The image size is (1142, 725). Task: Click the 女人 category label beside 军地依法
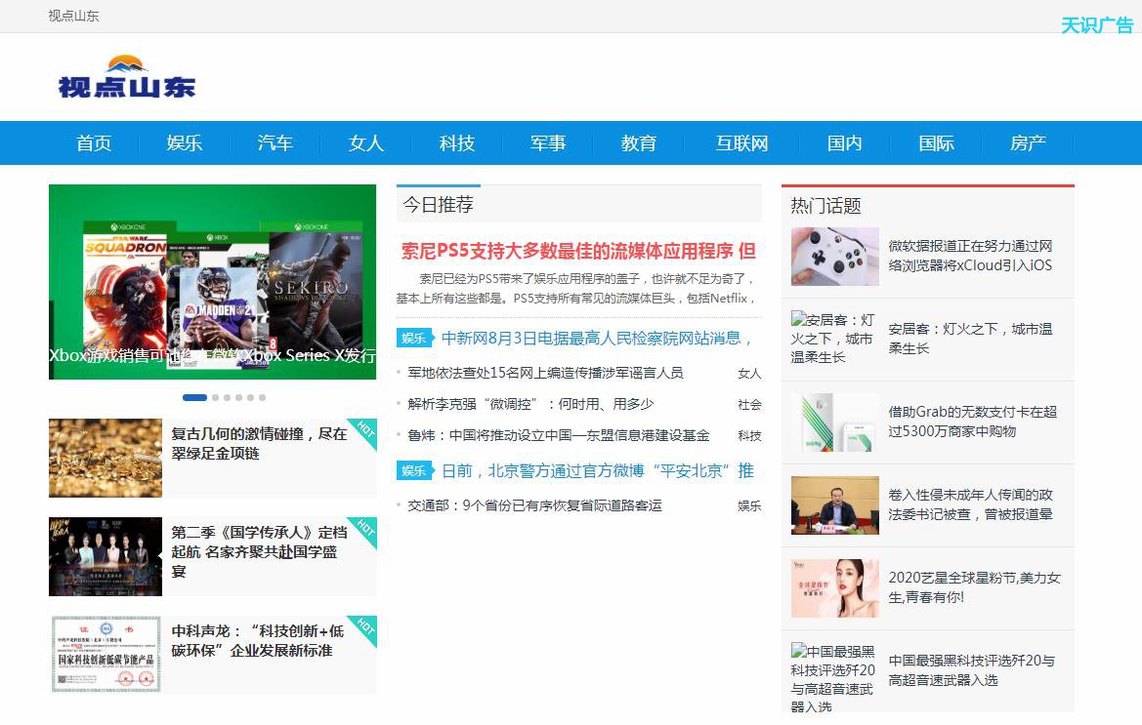[749, 373]
